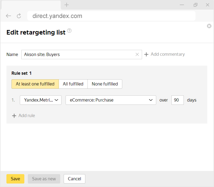This screenshot has height=187, width=214.
Task: Click the days number input field
Action: (x=177, y=100)
